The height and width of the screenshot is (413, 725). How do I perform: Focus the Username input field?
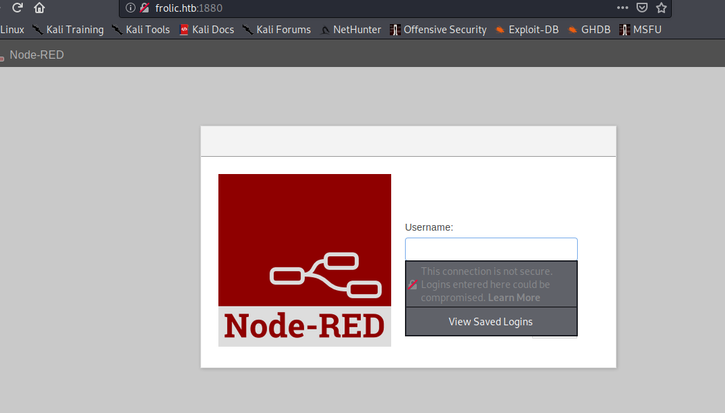click(491, 249)
